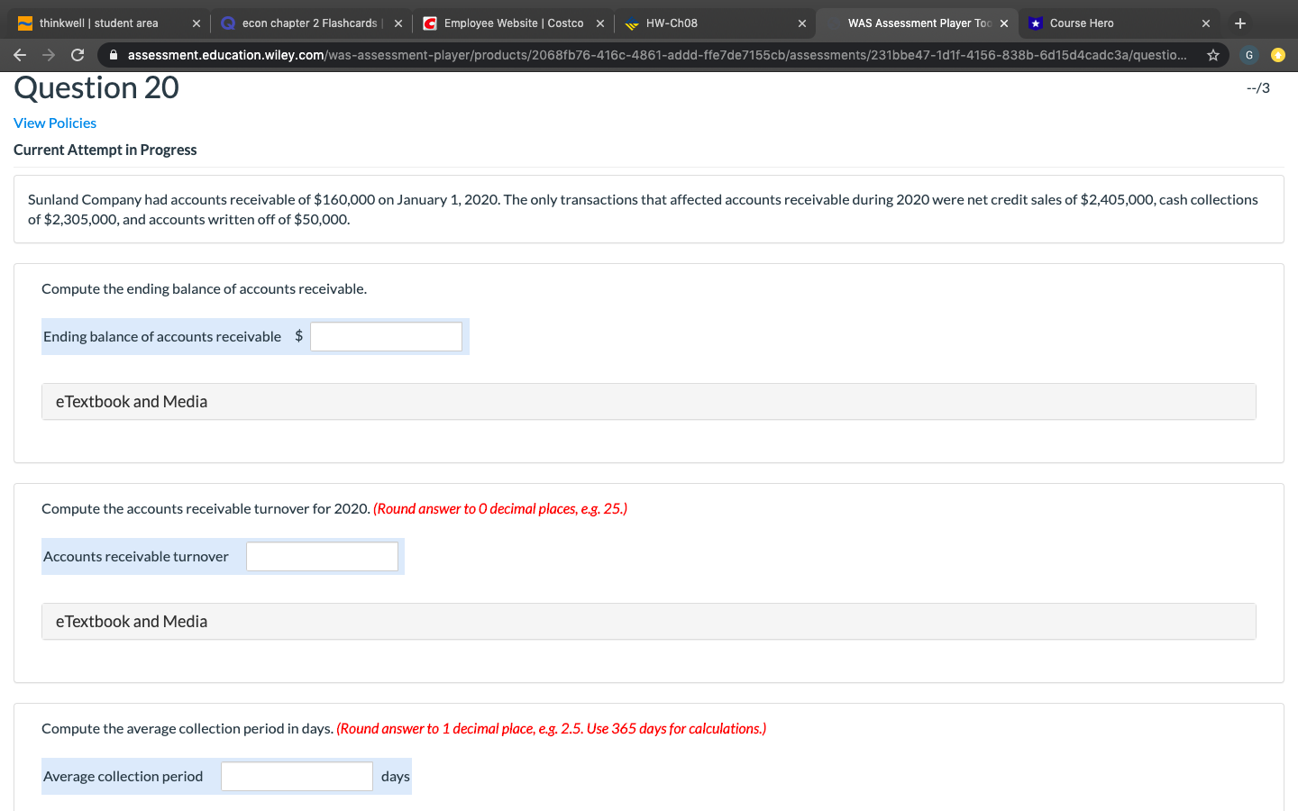Click the browser address bar
This screenshot has height=811, width=1298.
point(631,54)
